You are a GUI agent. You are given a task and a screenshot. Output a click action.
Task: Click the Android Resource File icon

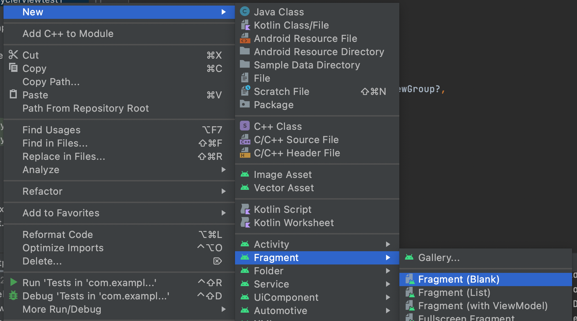tap(245, 38)
